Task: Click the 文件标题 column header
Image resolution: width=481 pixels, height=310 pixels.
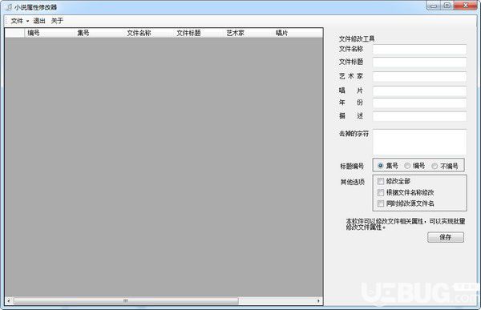Action: tap(199, 33)
